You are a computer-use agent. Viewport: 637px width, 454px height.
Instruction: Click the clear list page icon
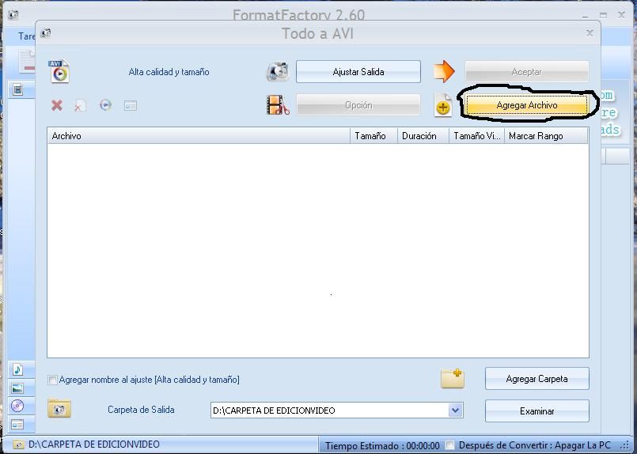click(x=81, y=106)
